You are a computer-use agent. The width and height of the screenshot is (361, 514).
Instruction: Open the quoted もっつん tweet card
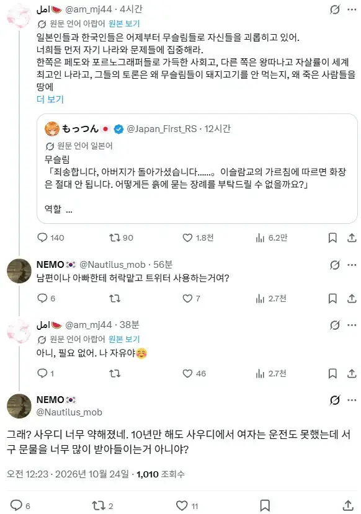197,169
